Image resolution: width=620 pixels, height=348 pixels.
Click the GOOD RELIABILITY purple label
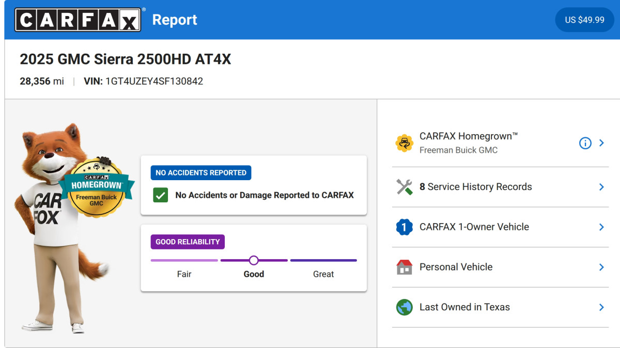188,242
